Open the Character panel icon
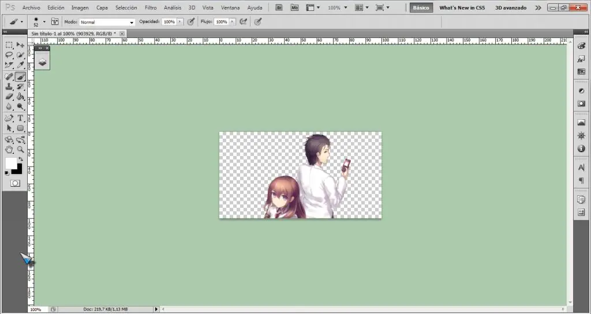The width and height of the screenshot is (591, 314). 581,168
